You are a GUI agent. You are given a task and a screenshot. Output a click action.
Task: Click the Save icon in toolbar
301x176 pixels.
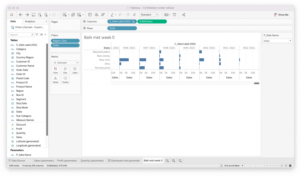[x=34, y=15]
